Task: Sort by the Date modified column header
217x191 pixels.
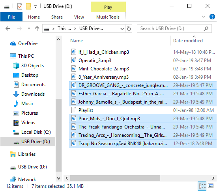Action: coord(188,41)
